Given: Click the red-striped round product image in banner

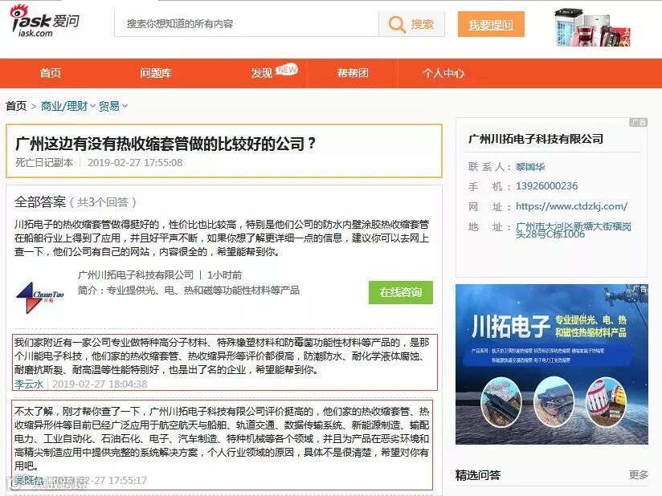Looking at the screenshot, I should pyautogui.click(x=606, y=402).
